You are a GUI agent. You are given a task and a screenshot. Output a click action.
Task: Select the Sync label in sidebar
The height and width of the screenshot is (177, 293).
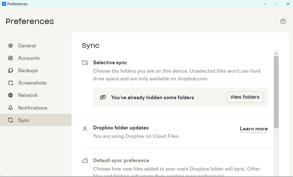pyautogui.click(x=24, y=120)
